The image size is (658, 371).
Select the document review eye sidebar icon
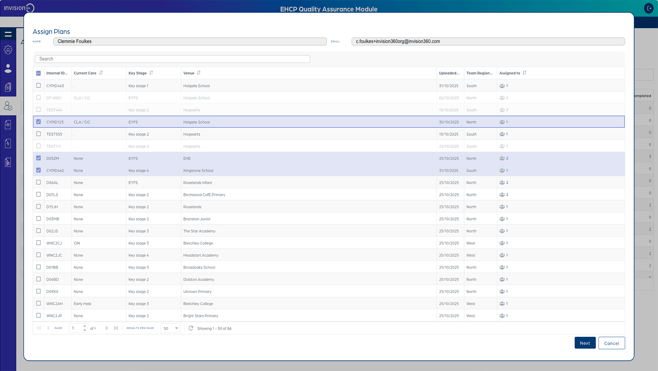coord(8,124)
